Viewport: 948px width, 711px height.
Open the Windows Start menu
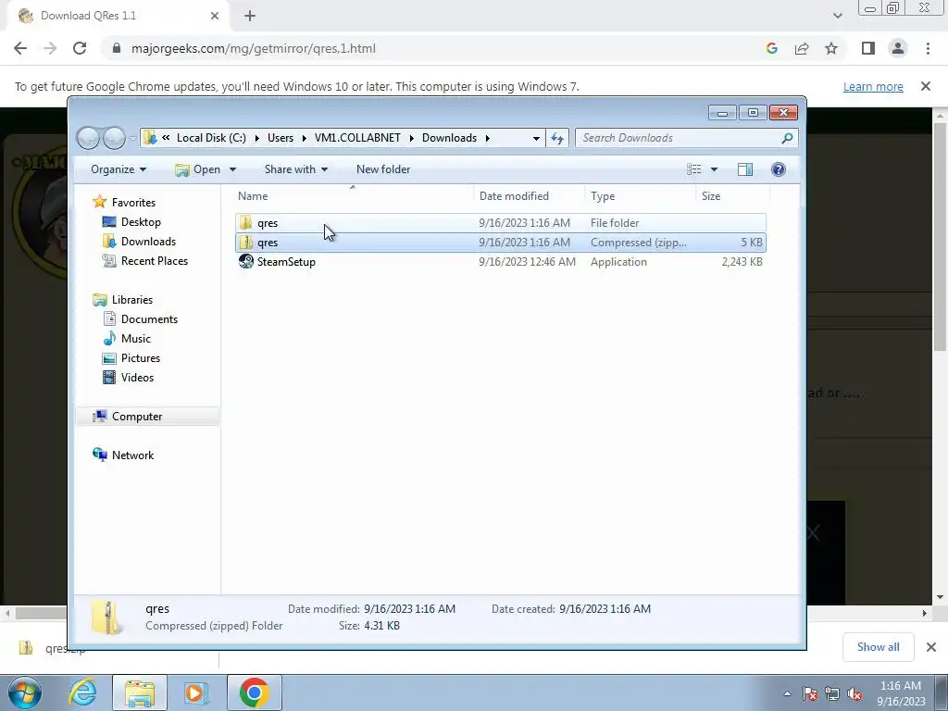coord(24,692)
